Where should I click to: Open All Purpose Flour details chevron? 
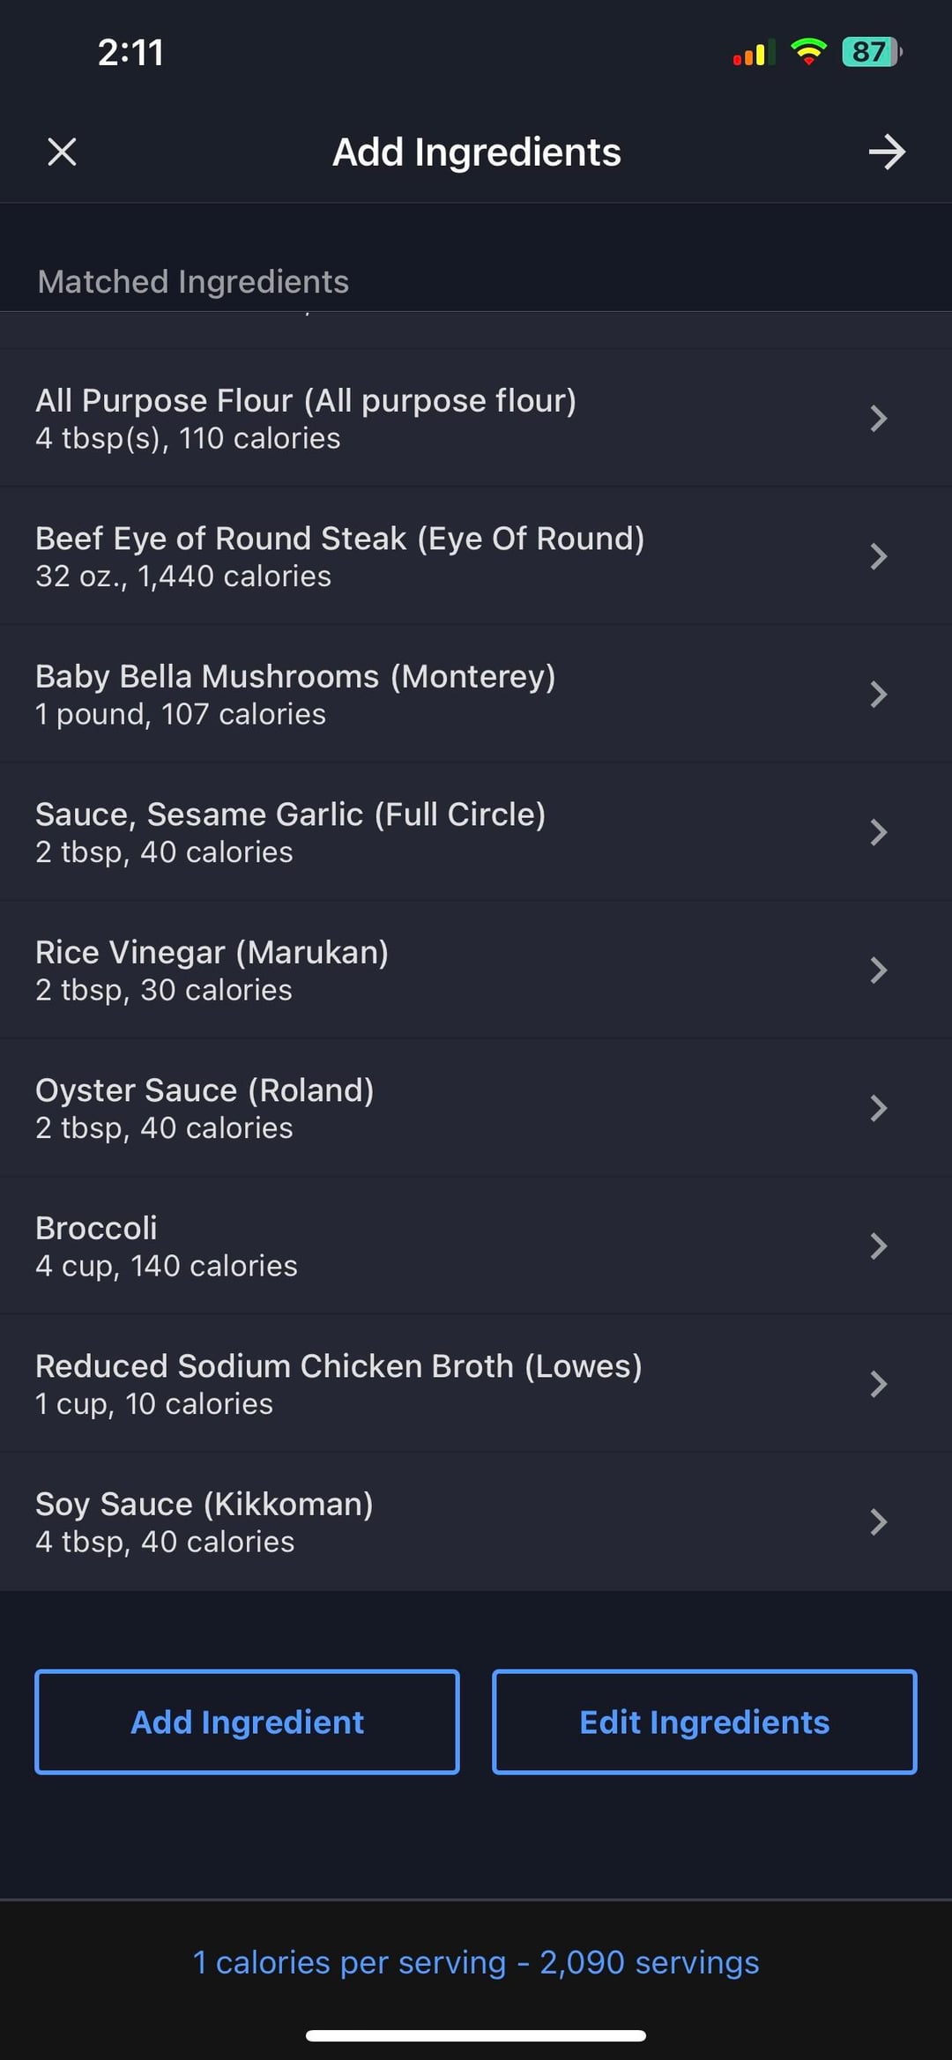click(878, 418)
